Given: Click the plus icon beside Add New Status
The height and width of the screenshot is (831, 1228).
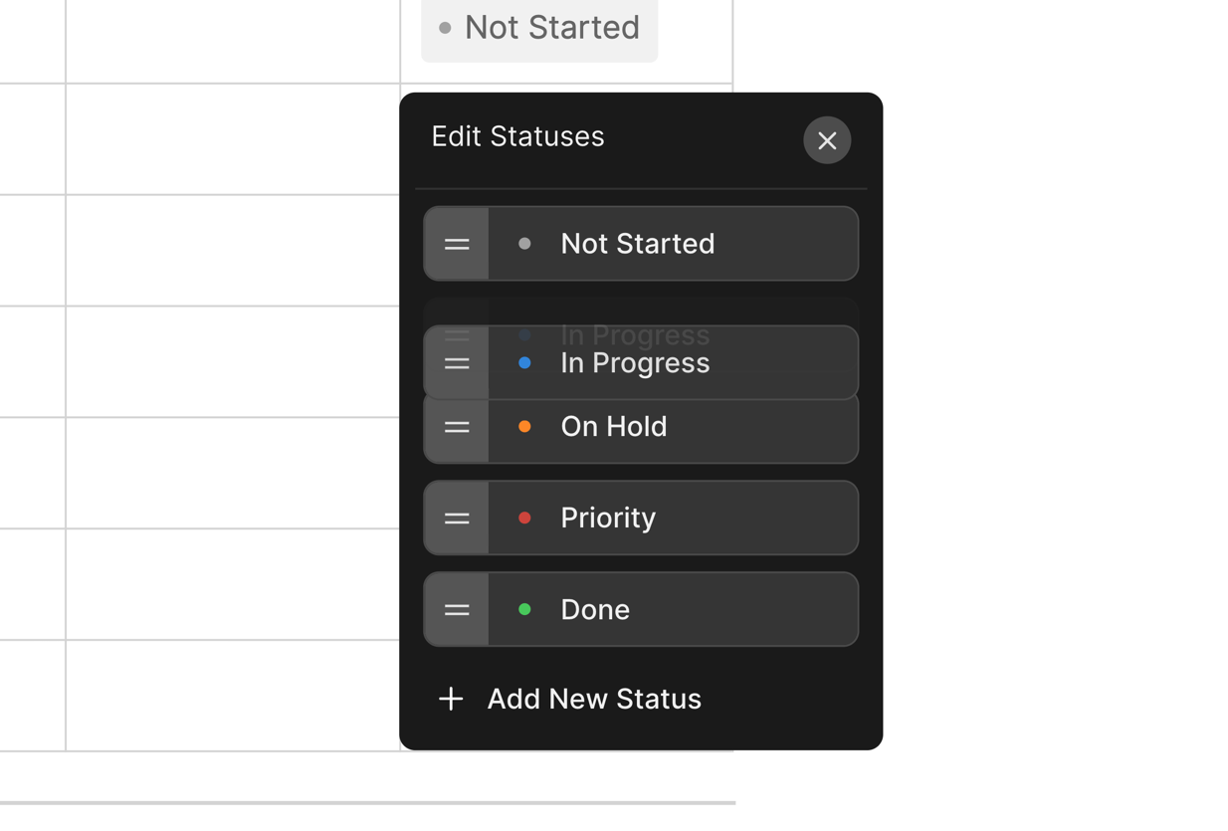Looking at the screenshot, I should (451, 699).
